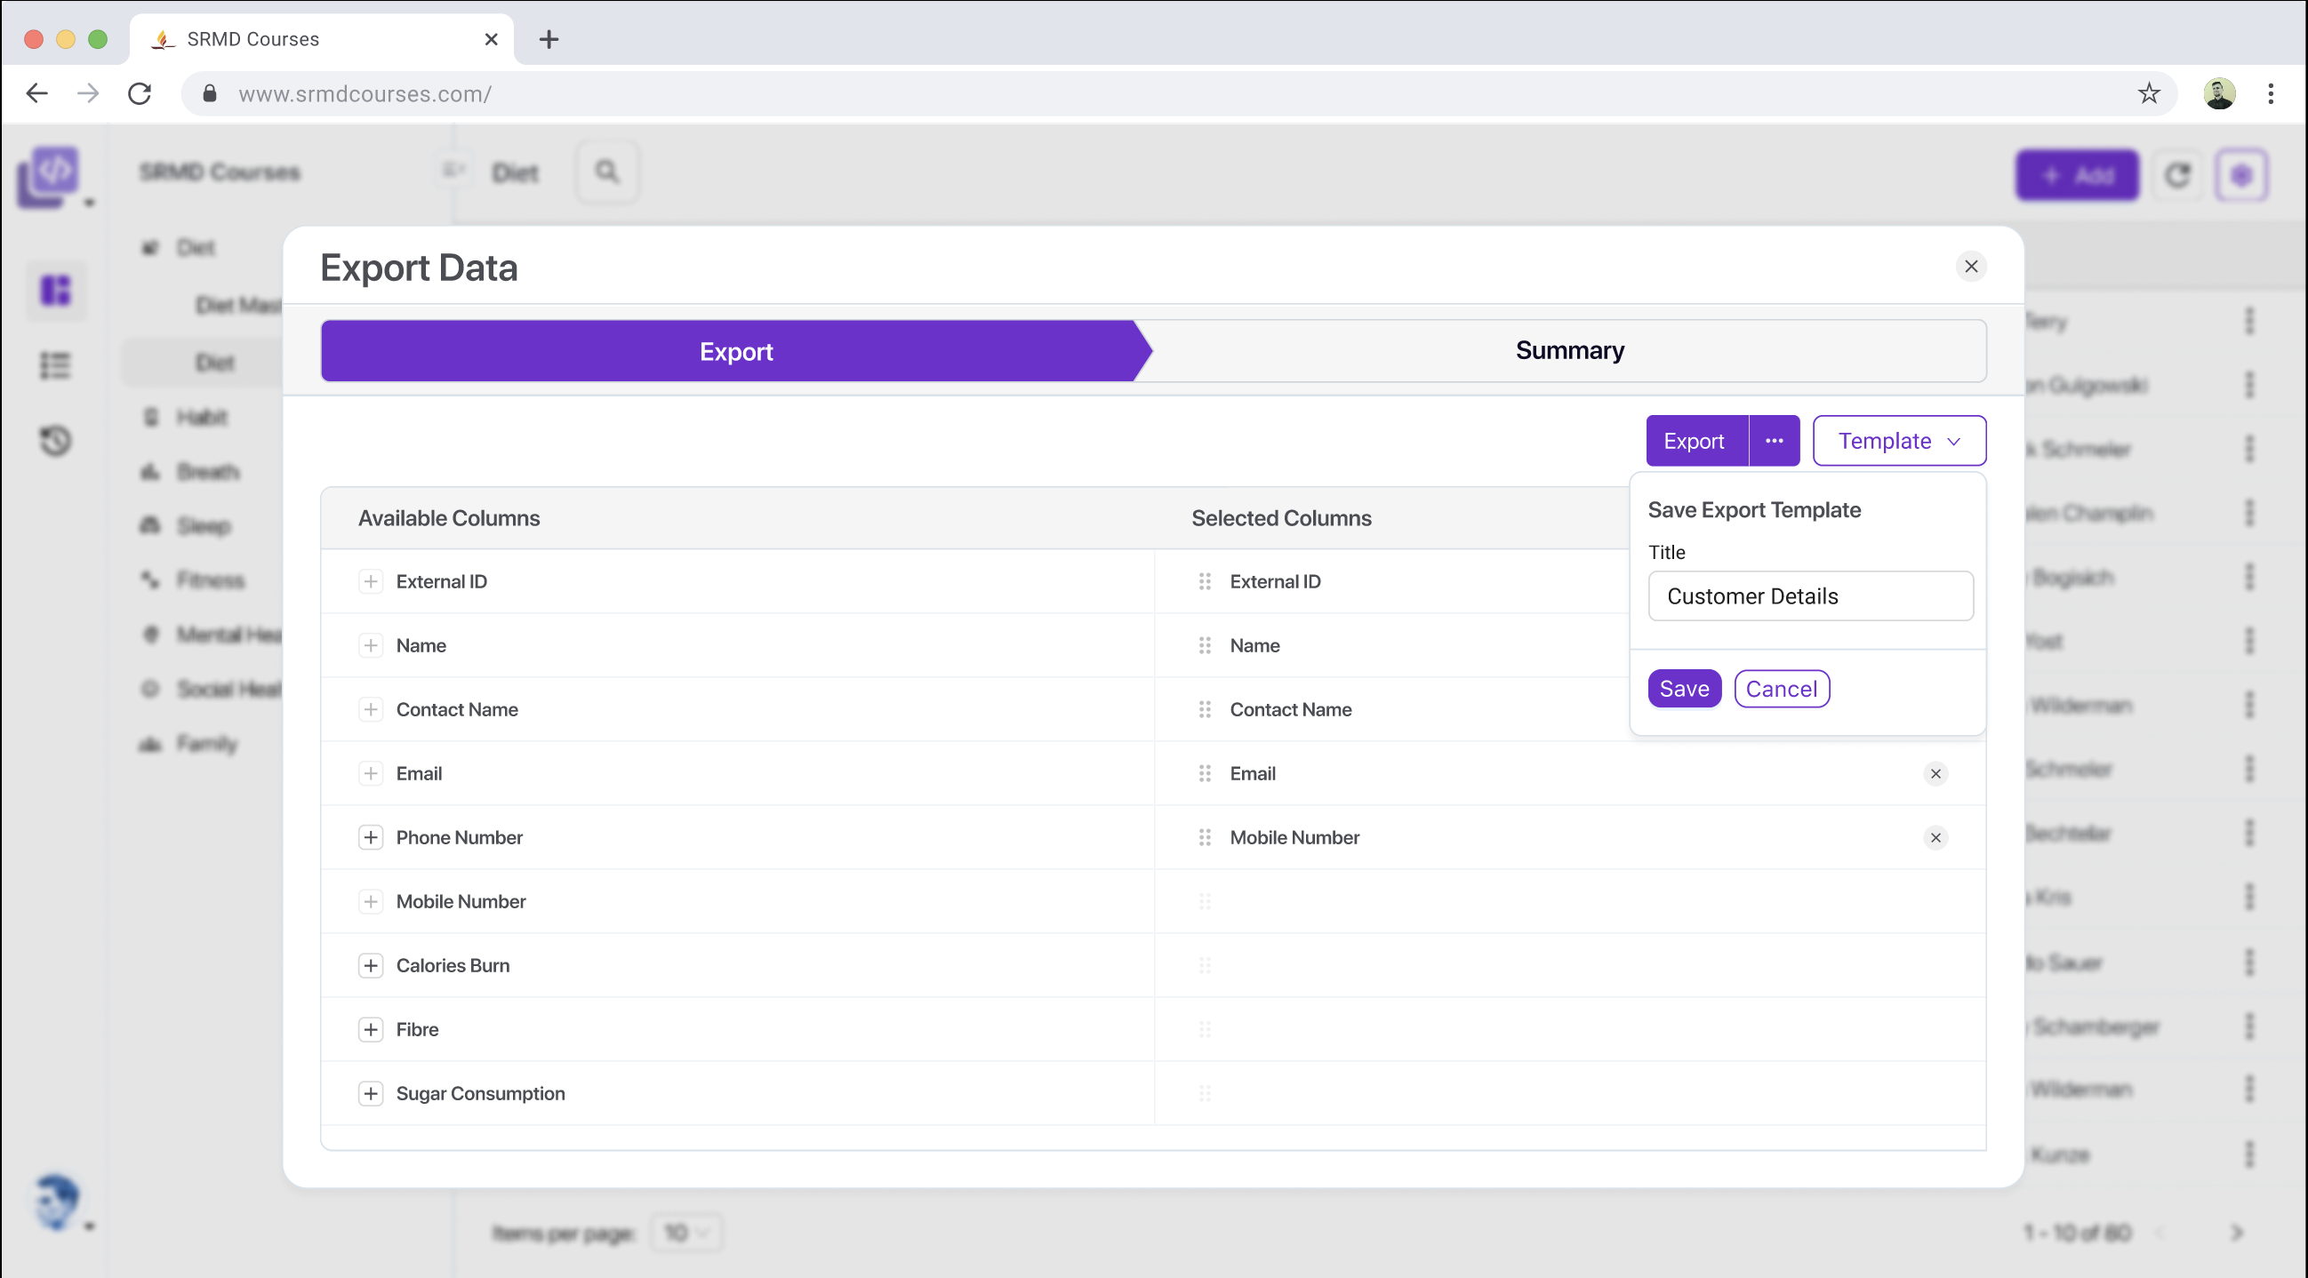2308x1278 pixels.
Task: Click the drag handle beside Mobile Number
Action: (1204, 837)
